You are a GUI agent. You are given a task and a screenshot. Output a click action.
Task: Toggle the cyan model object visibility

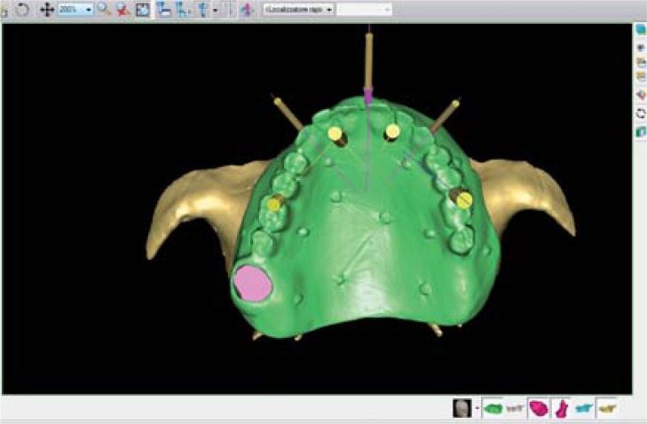pyautogui.click(x=584, y=408)
